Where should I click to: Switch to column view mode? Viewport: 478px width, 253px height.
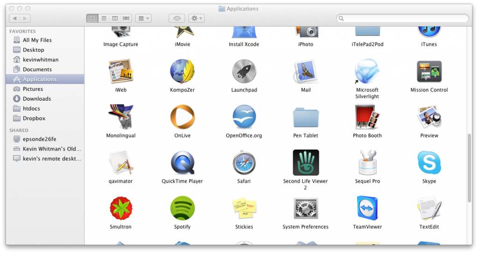115,18
